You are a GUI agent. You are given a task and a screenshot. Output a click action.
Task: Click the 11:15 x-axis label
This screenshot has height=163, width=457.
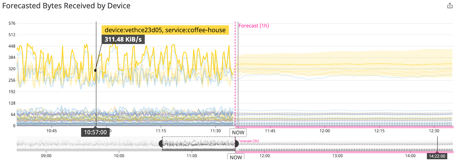click(161, 131)
